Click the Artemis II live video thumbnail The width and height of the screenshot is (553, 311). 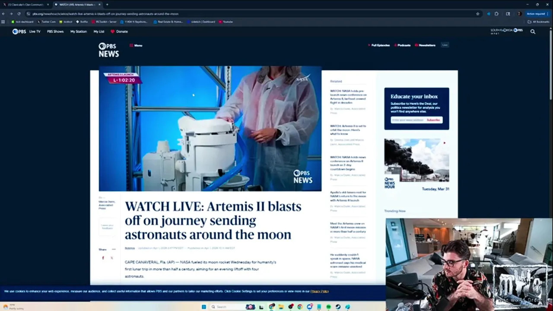click(210, 128)
